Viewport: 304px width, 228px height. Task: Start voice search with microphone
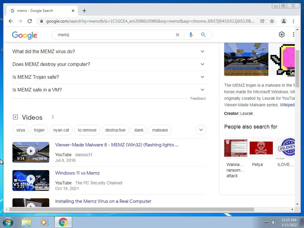click(191, 35)
